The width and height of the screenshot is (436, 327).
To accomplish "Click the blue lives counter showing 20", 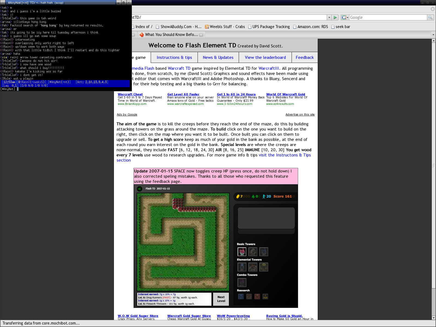I will tap(267, 196).
